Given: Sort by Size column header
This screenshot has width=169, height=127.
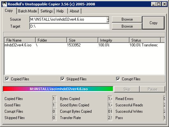Looking at the screenshot, I should 83,40.
